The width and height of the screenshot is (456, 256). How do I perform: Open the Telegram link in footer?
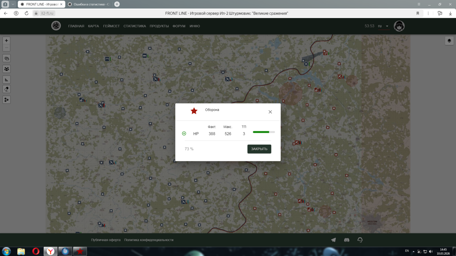pos(333,240)
